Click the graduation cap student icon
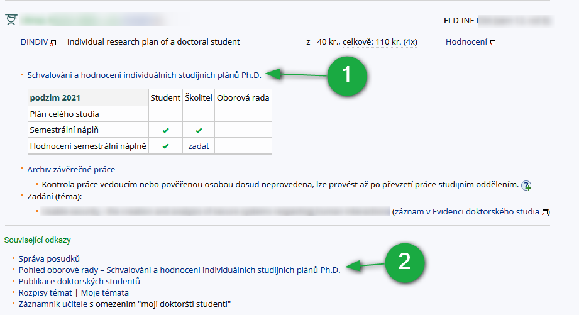 click(x=11, y=20)
